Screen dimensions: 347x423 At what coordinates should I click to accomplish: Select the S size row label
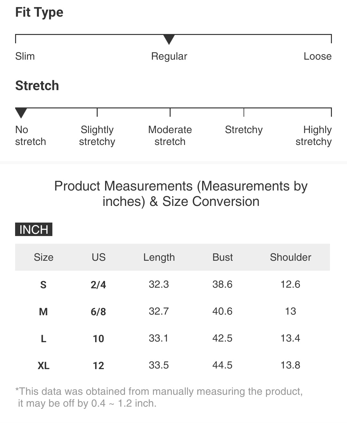click(43, 284)
